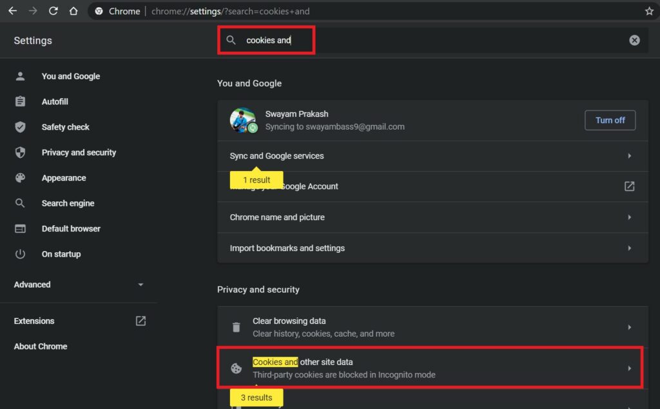660x409 pixels.
Task: Bookmark this page with the star icon
Action: pyautogui.click(x=649, y=11)
